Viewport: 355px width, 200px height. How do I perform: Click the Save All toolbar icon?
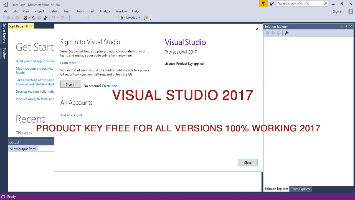(45, 18)
